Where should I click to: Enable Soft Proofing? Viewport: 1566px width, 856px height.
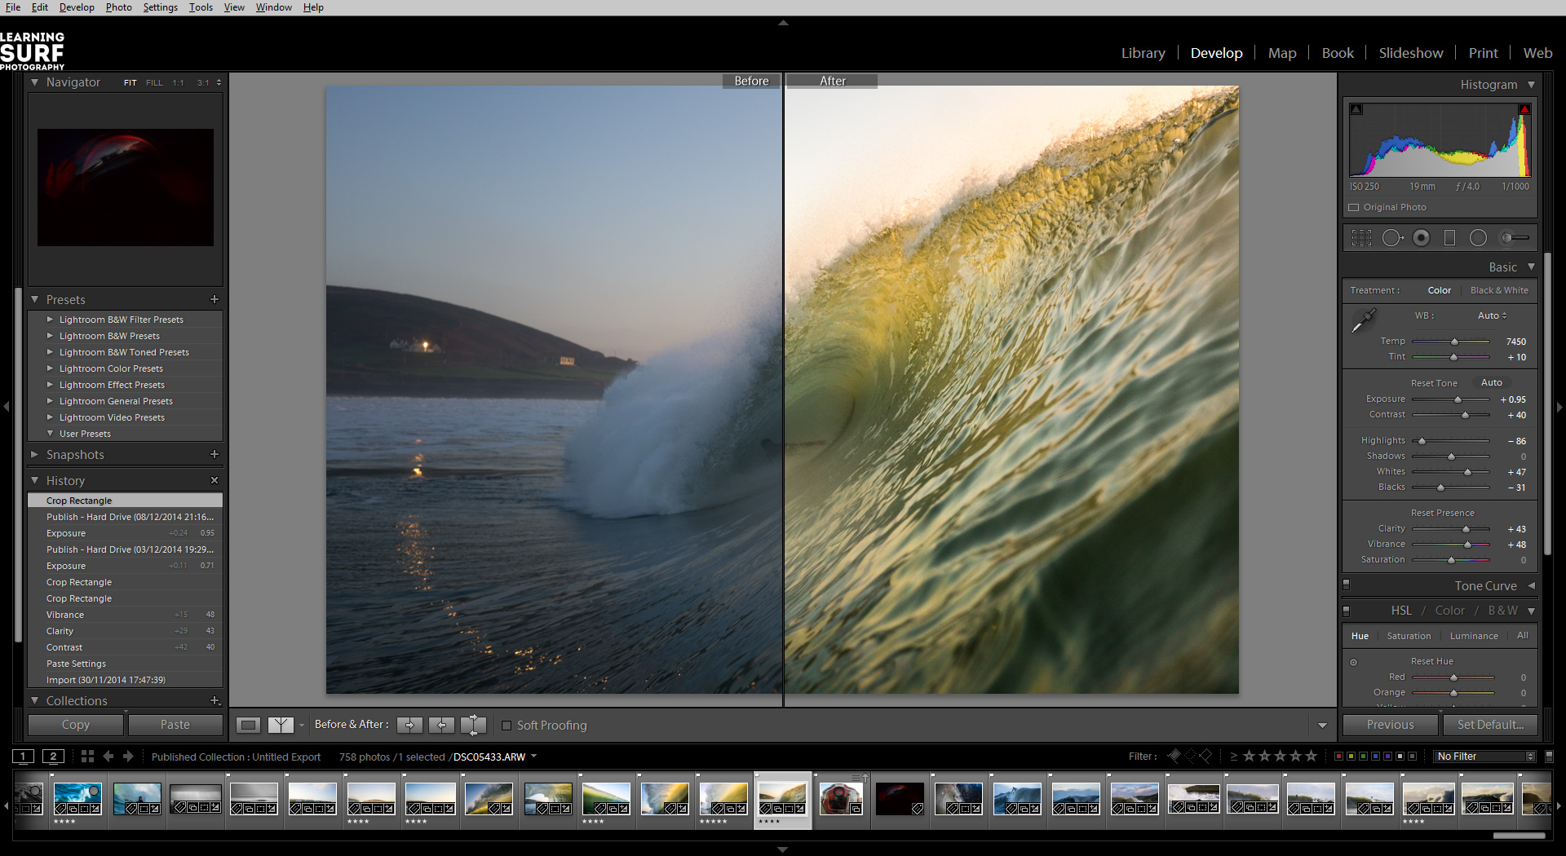coord(507,725)
